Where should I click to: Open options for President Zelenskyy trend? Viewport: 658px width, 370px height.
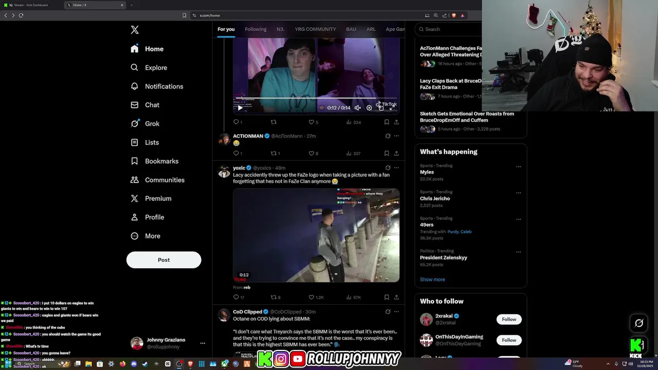[518, 252]
